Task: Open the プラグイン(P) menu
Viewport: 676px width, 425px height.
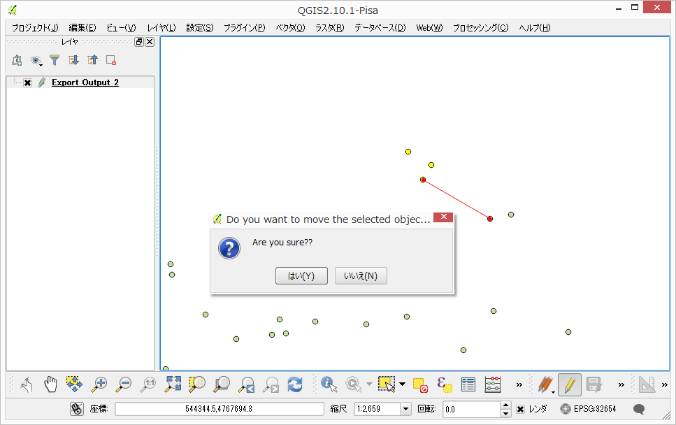Action: click(244, 27)
